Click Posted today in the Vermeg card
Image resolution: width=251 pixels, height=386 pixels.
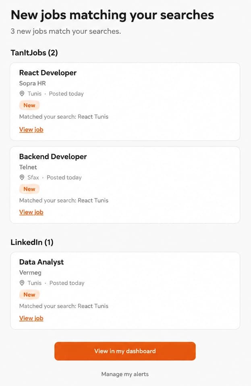click(67, 283)
